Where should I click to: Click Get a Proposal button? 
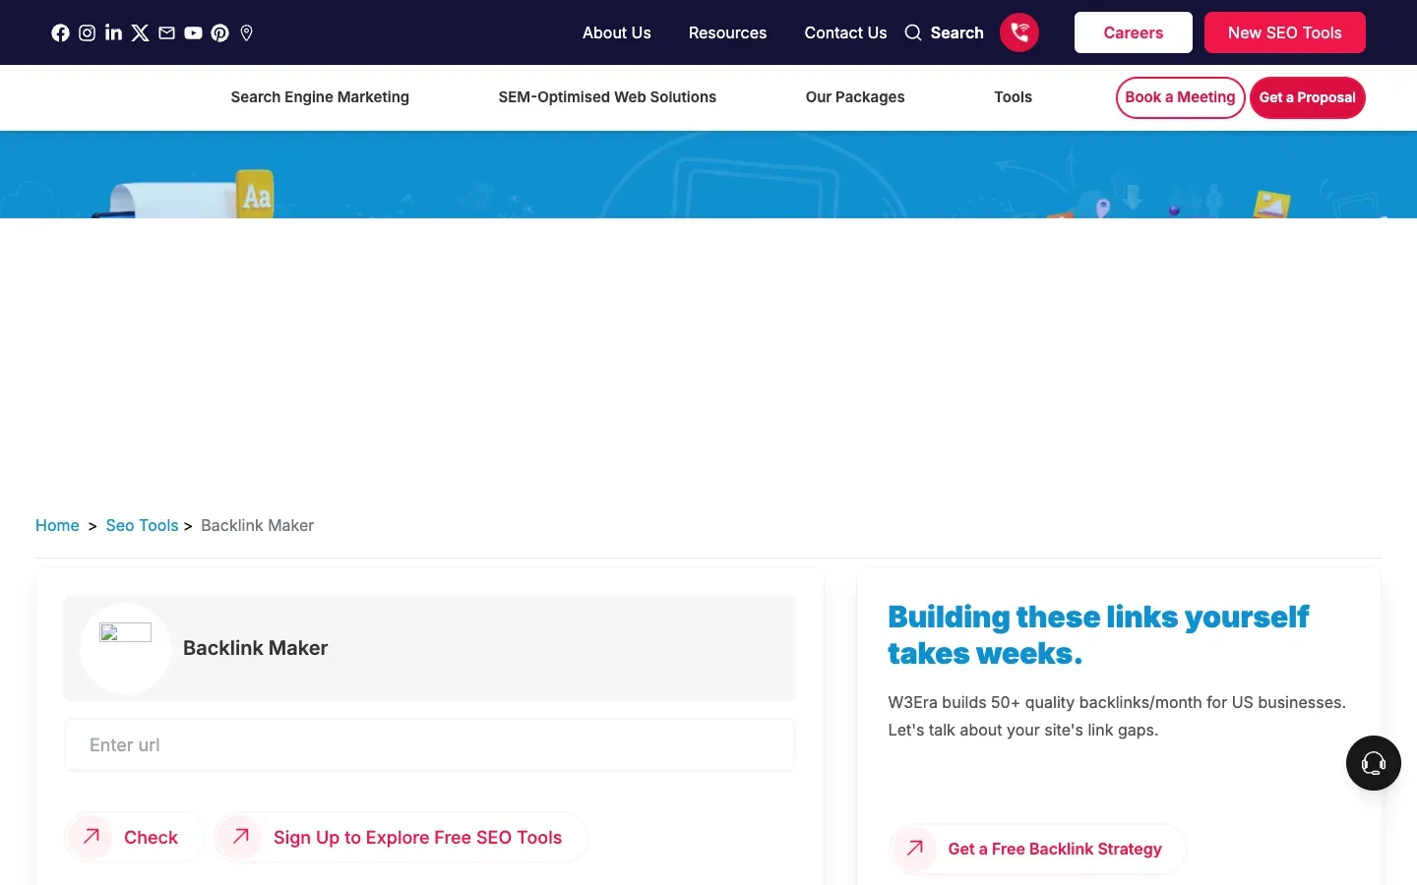pos(1308,97)
